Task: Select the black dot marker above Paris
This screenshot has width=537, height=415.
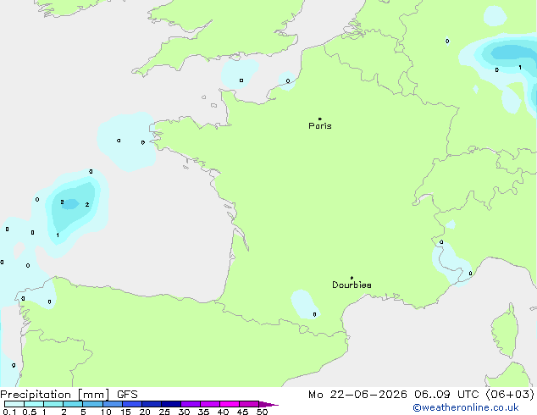Action: 320,119
